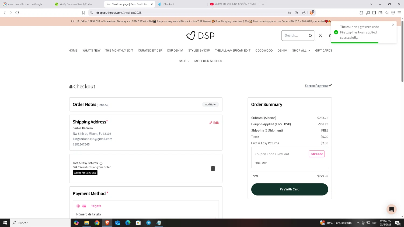Open Brave Shields lion icon
The width and height of the screenshot is (404, 227).
(312, 12)
